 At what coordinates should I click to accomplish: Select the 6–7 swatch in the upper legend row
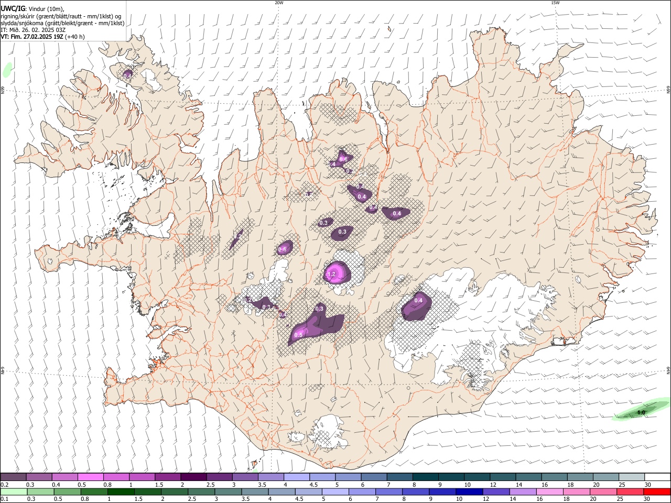click(x=374, y=477)
